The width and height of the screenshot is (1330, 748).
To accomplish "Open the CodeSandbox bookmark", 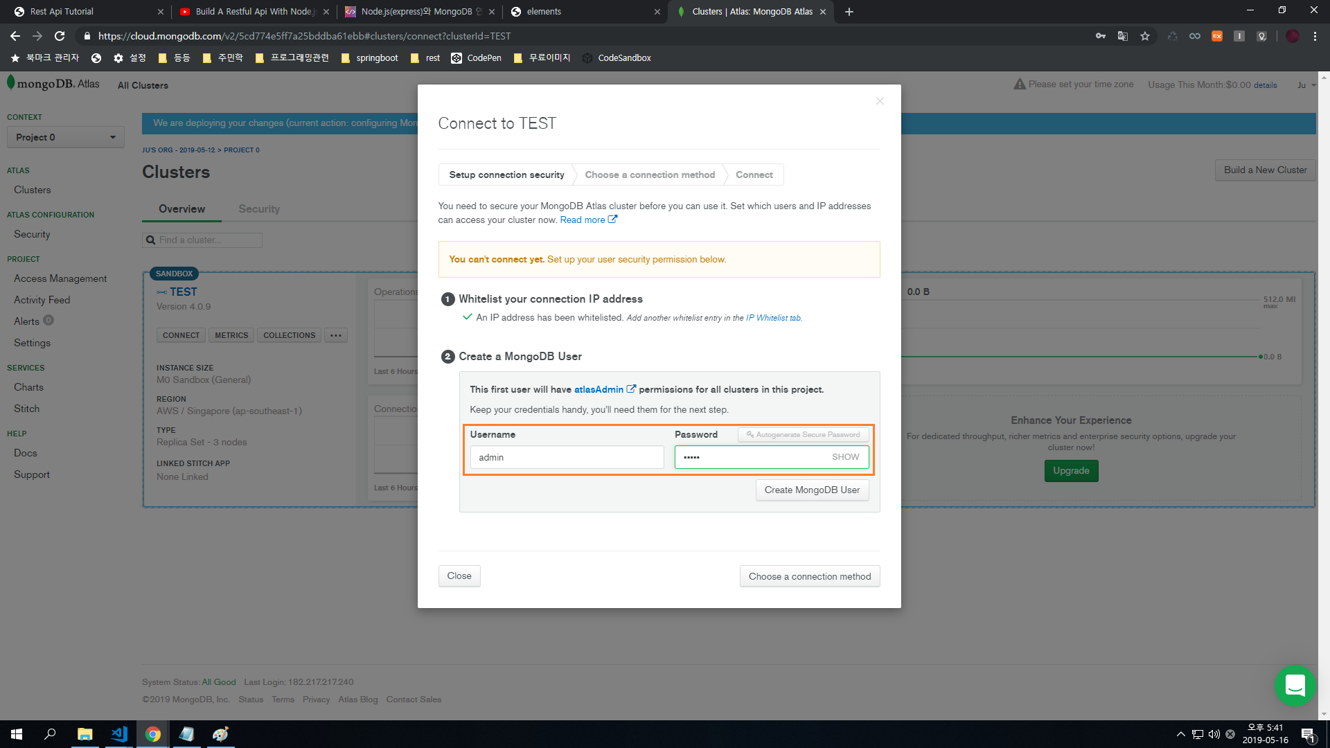I will pyautogui.click(x=617, y=58).
